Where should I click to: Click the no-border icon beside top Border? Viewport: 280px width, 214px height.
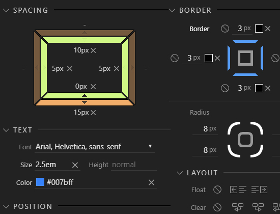(x=225, y=29)
